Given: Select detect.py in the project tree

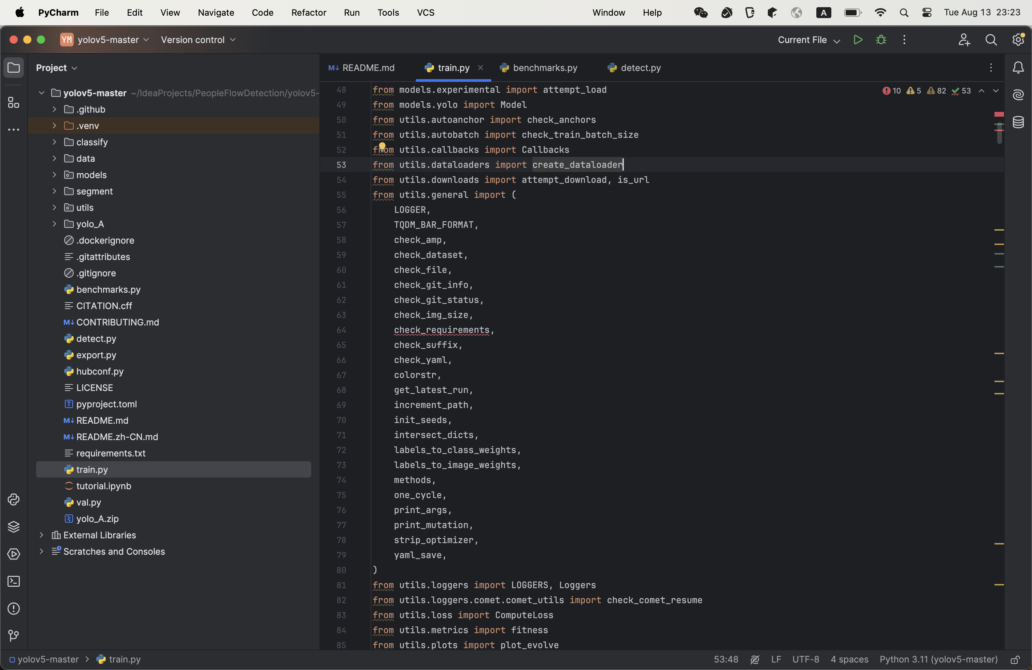Looking at the screenshot, I should [x=96, y=338].
